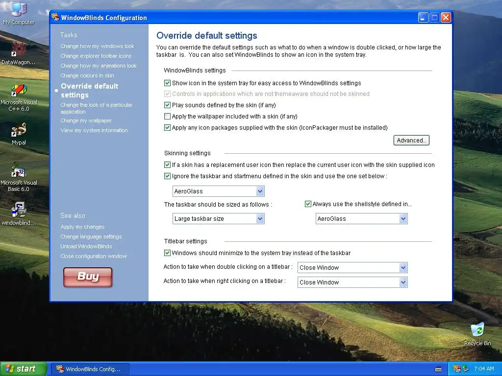Select Change the look of a particular application
This screenshot has height=376, width=502.
97,108
